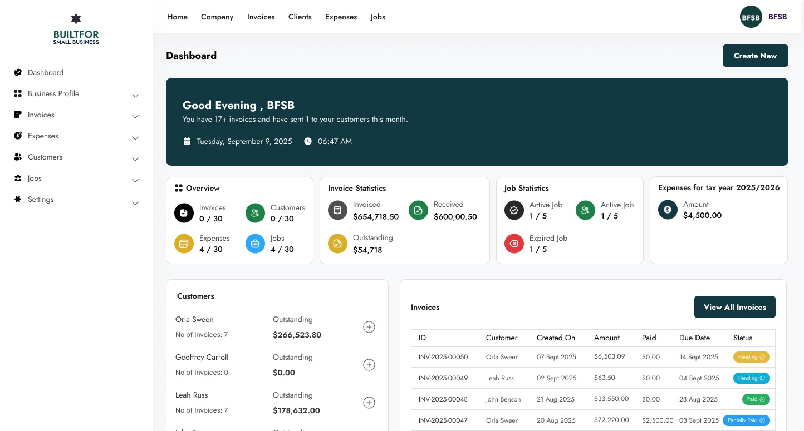
Task: Click the Paid badge for INV-2025-00048
Action: pos(756,399)
